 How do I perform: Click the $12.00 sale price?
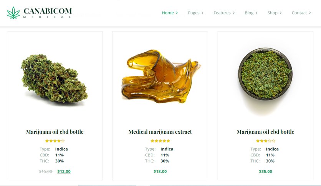click(x=64, y=171)
